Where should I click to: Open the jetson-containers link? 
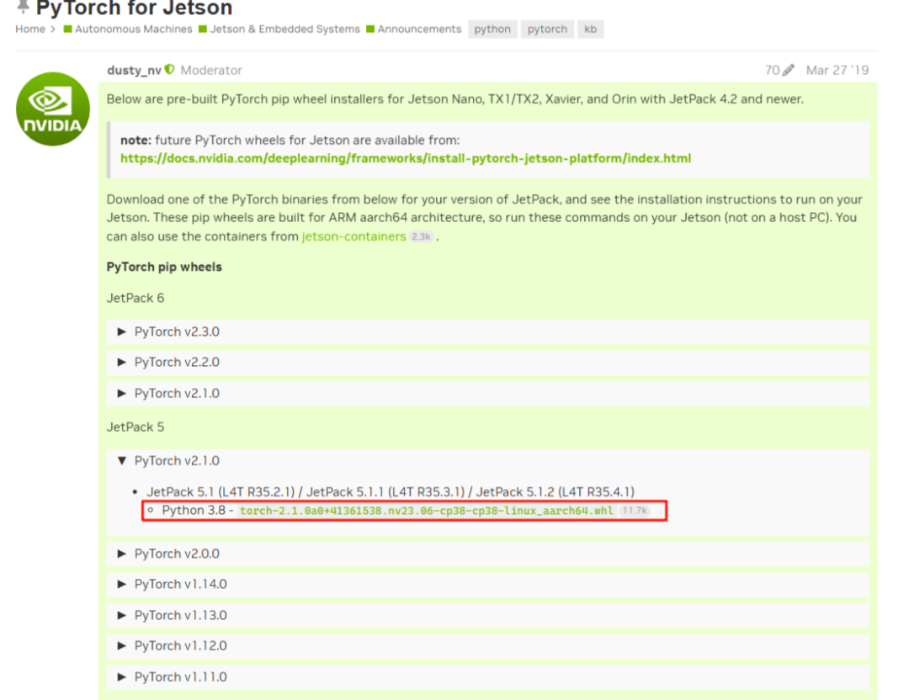[x=353, y=236]
